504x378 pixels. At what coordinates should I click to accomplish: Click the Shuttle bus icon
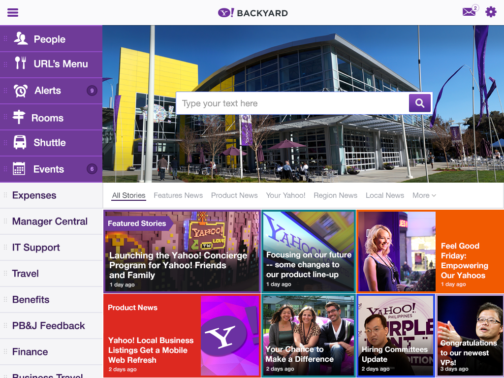20,143
